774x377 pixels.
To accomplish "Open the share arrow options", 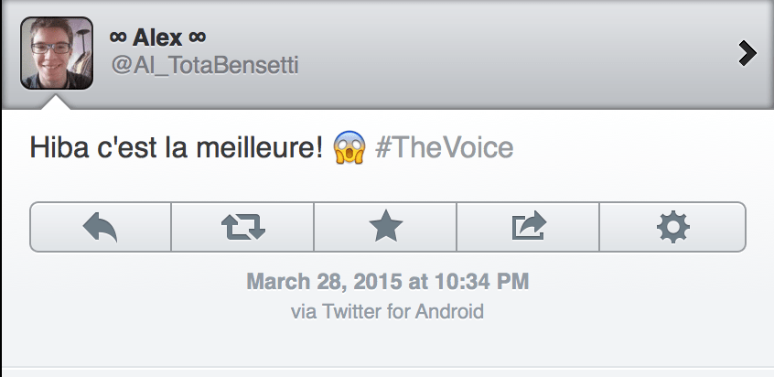I will coord(528,226).
